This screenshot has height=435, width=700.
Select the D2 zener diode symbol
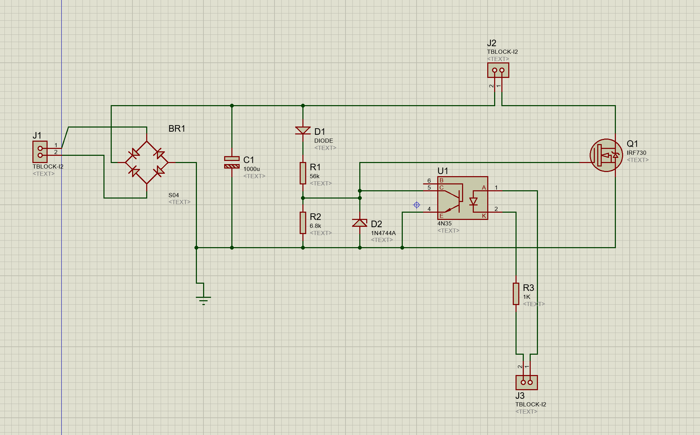tap(360, 223)
